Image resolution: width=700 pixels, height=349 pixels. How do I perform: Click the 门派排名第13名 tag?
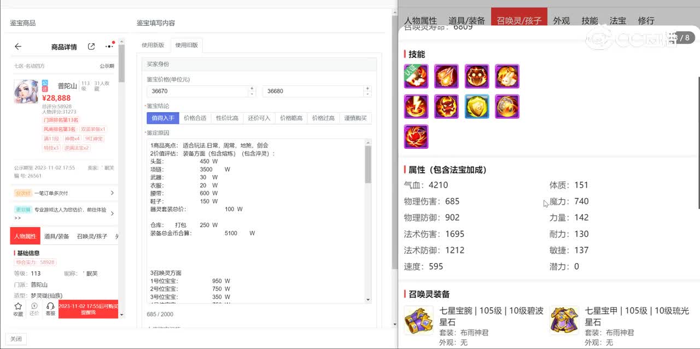(61, 120)
